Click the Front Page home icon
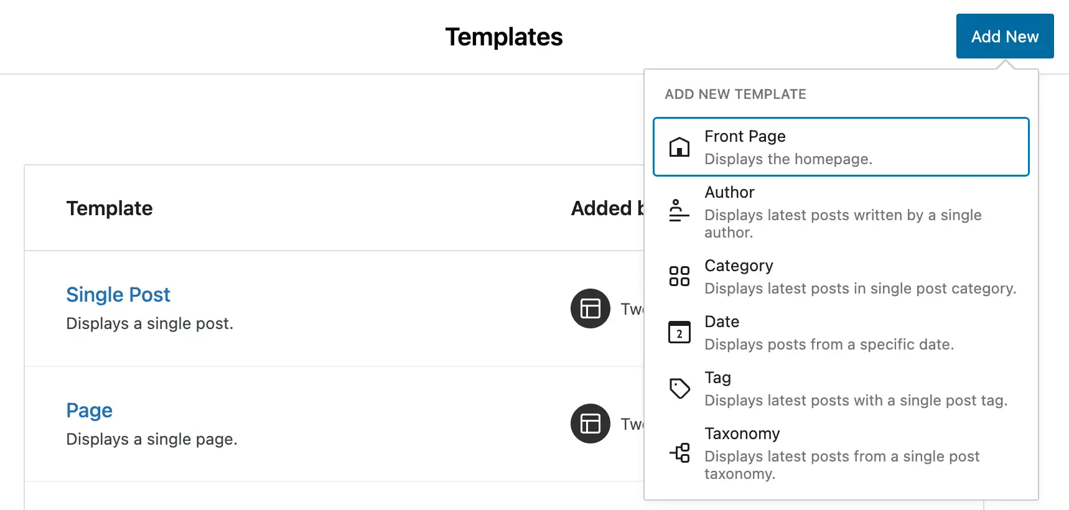The image size is (1069, 510). pyautogui.click(x=679, y=147)
